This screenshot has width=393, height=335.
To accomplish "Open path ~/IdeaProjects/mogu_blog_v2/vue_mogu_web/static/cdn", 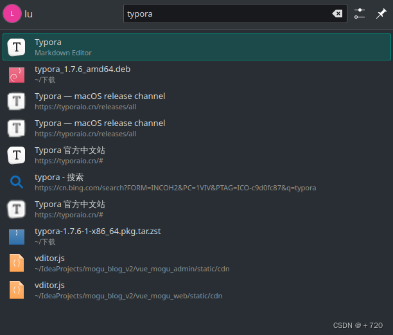I will 128,296.
